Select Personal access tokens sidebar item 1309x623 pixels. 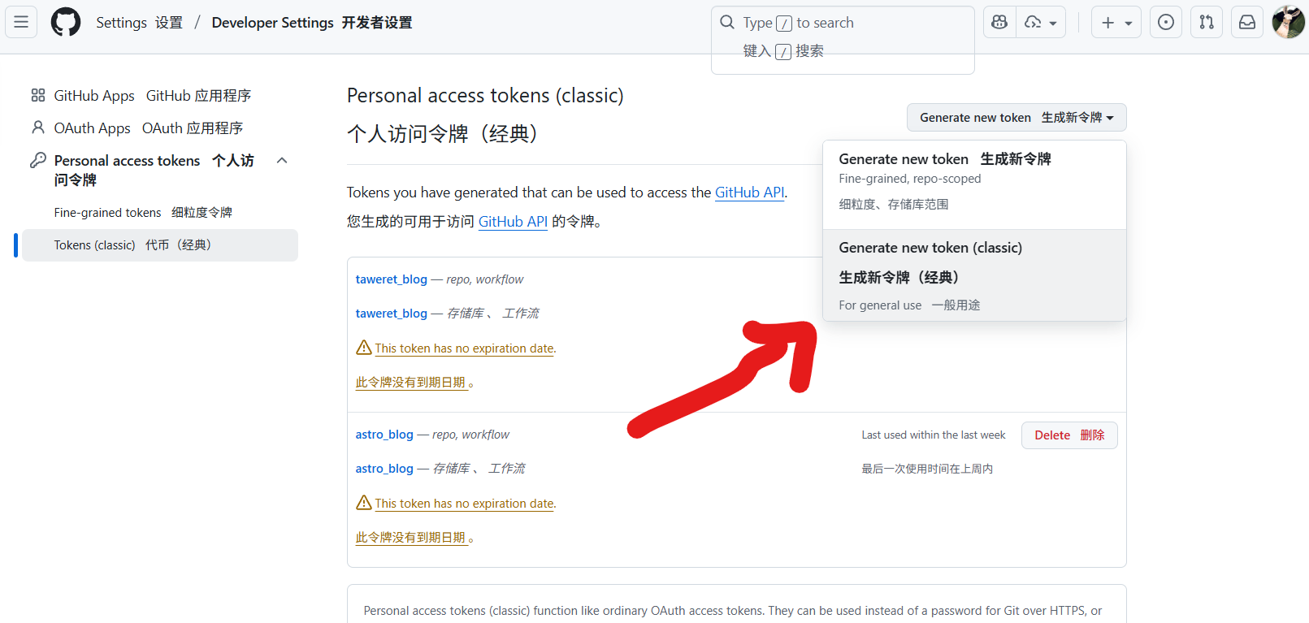pos(154,170)
